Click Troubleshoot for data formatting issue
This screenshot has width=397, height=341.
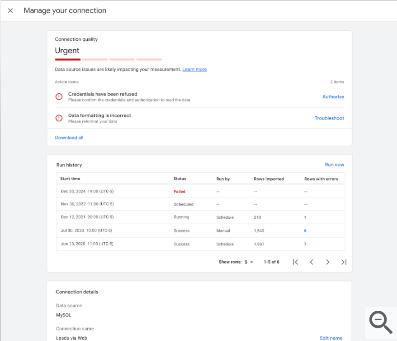coord(329,118)
